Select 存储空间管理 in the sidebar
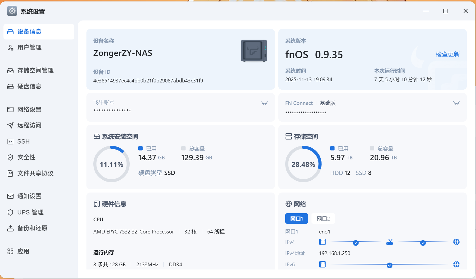This screenshot has height=279, width=476. (x=10, y=70)
